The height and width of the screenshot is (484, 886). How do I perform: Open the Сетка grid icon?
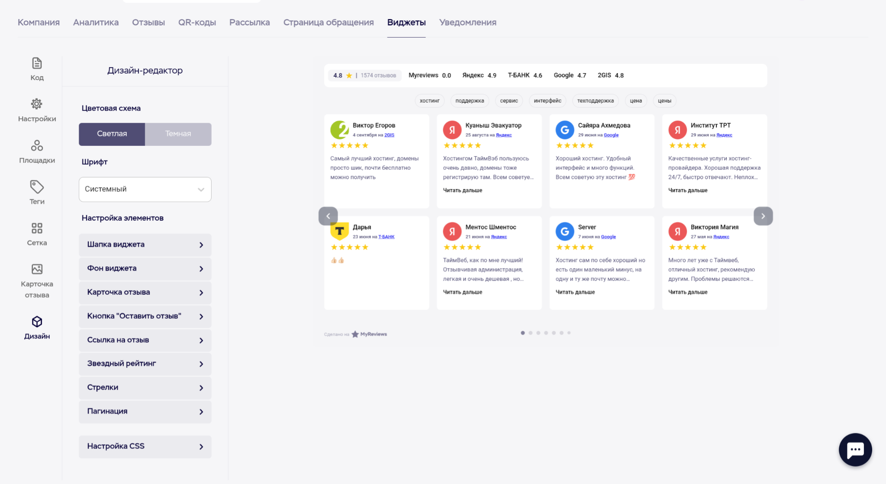(x=37, y=228)
